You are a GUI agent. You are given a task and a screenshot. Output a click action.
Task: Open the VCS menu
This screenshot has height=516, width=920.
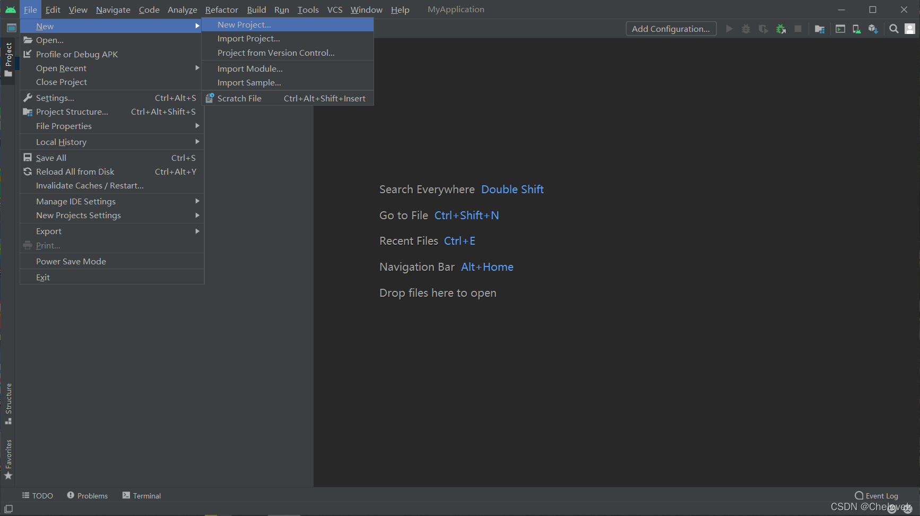pyautogui.click(x=335, y=10)
